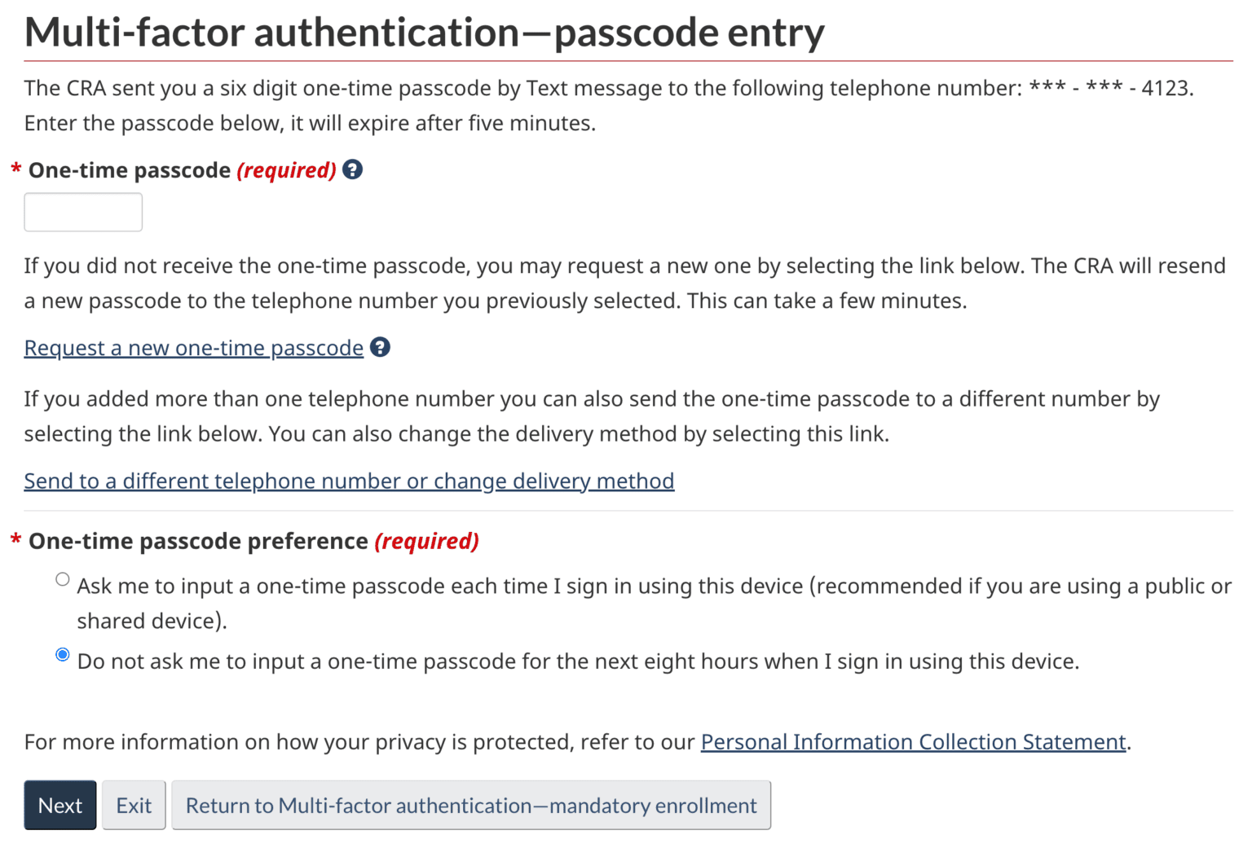Viewport: 1252px width, 857px height.
Task: Open the Personal Information Collection Statement
Action: coord(913,742)
